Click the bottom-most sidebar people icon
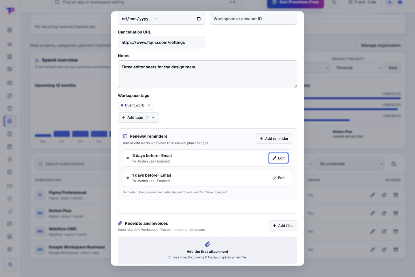The image size is (415, 277). 10,264
